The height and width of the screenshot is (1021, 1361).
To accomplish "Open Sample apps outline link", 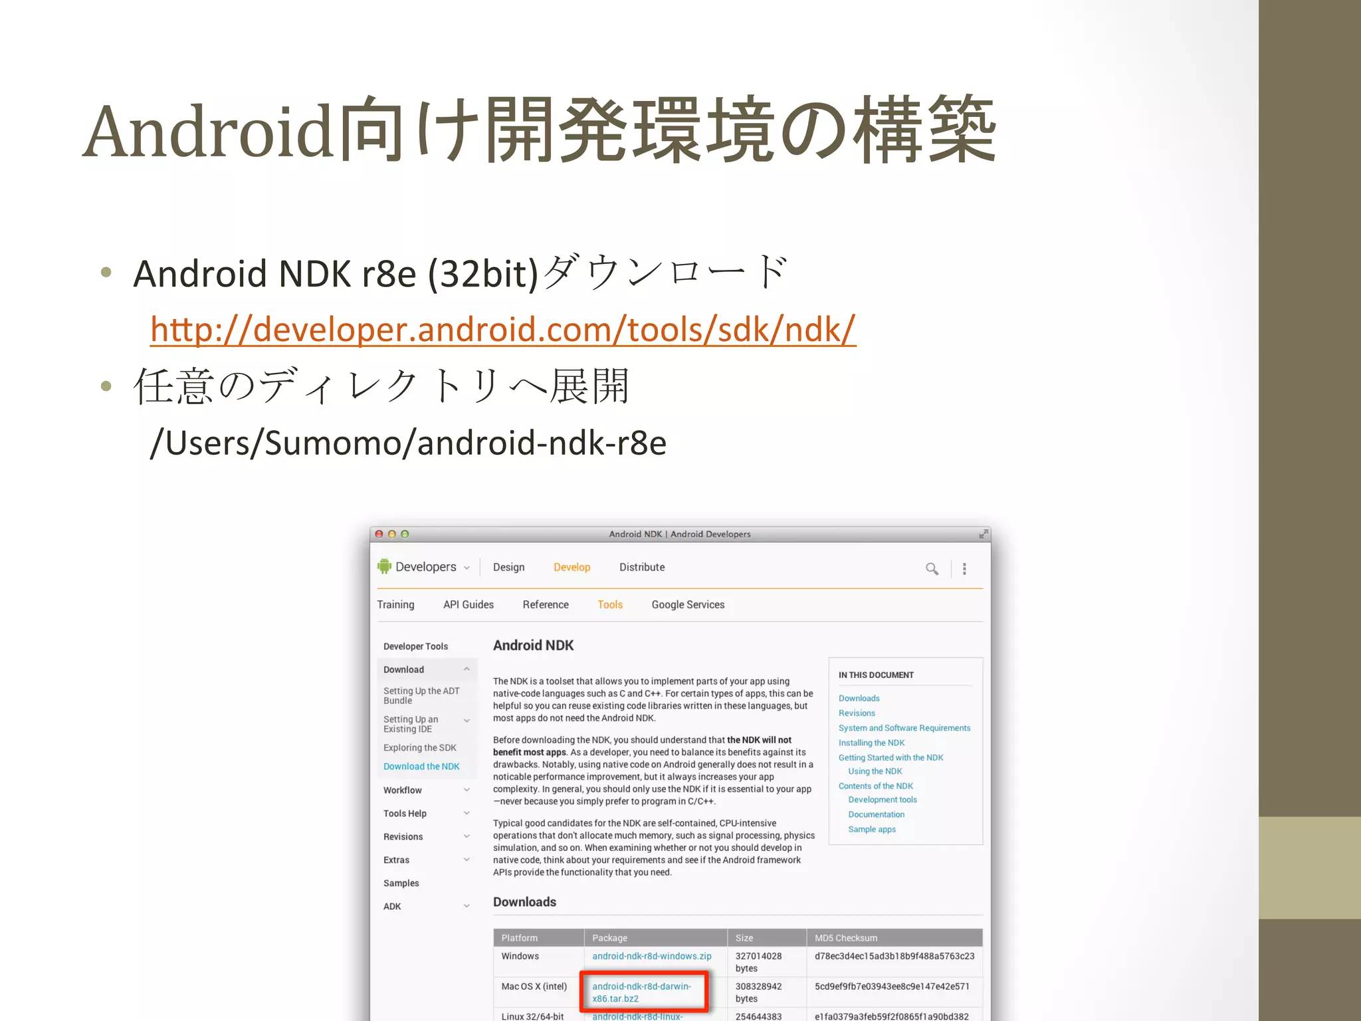I will click(871, 829).
